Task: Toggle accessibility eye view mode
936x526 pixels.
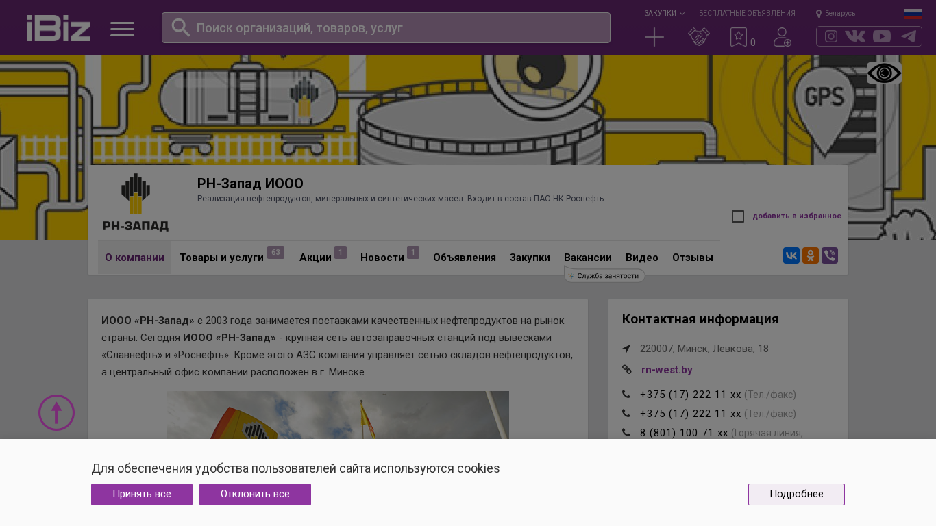Action: pos(884,73)
